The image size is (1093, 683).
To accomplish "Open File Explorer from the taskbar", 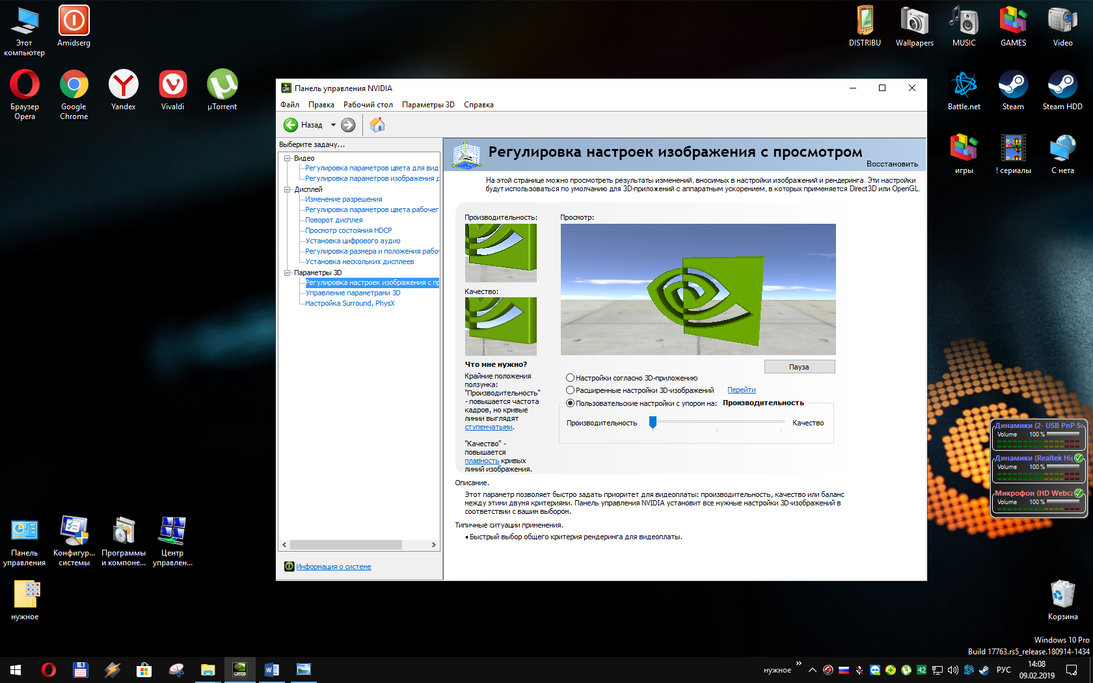I will [208, 670].
